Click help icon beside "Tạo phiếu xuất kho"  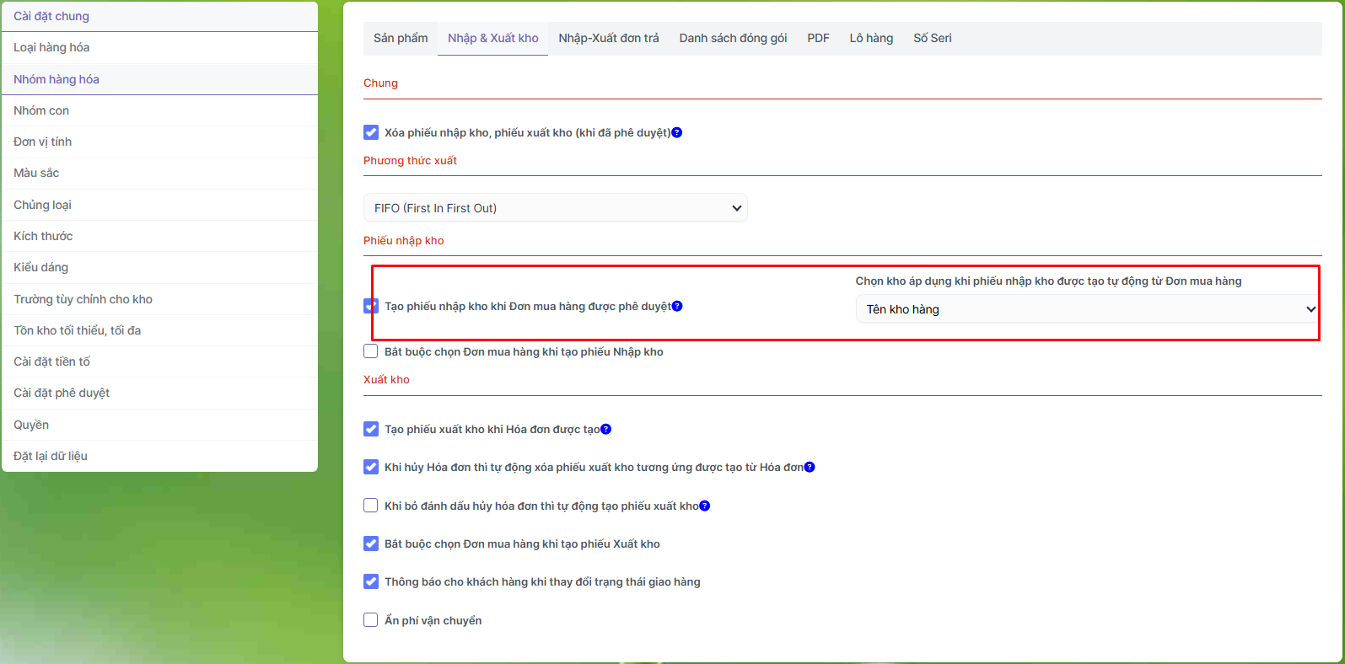pyautogui.click(x=605, y=429)
